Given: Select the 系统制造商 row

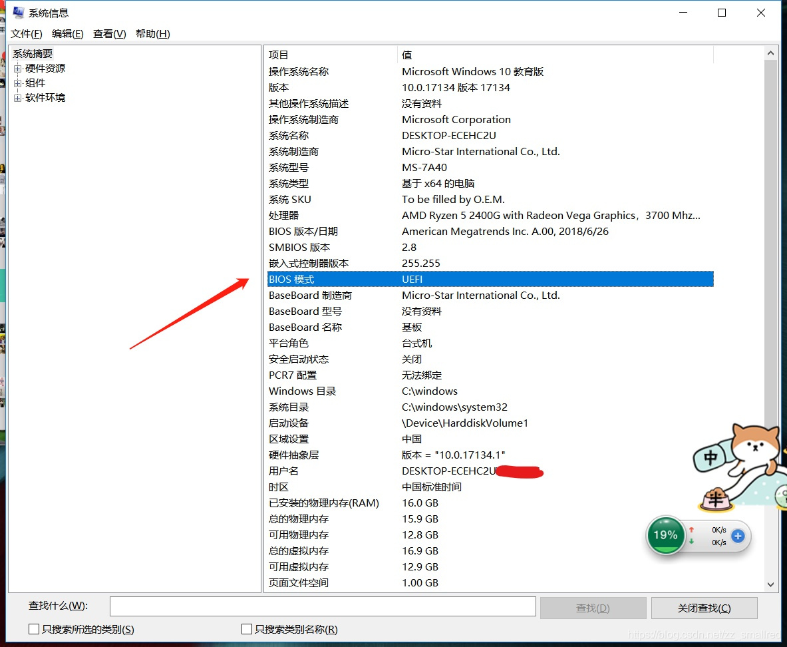Looking at the screenshot, I should pos(490,151).
